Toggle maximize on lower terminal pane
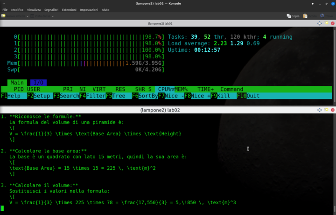Screen dimensions: 336x215 [327, 110]
